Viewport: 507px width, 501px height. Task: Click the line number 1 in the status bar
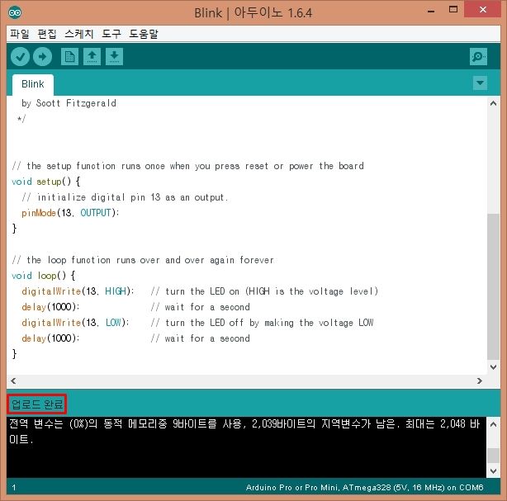point(13,488)
